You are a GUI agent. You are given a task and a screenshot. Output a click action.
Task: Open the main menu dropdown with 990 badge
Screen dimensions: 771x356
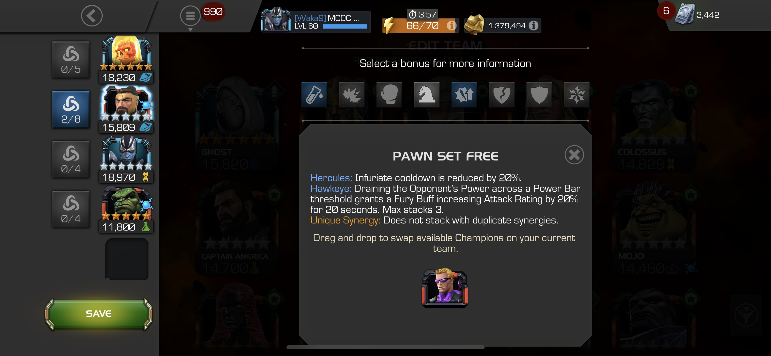[x=190, y=16]
